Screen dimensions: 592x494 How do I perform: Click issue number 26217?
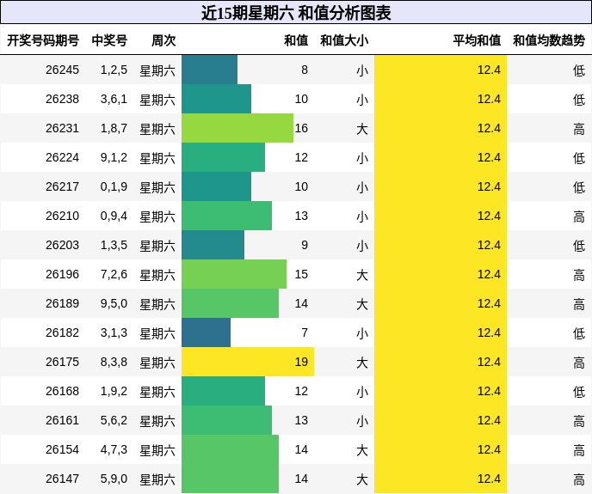click(x=62, y=186)
